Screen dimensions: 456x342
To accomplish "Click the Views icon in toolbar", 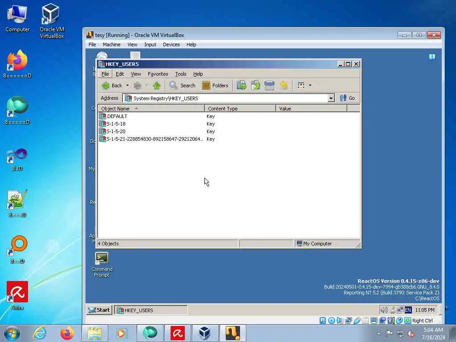I will (x=301, y=85).
